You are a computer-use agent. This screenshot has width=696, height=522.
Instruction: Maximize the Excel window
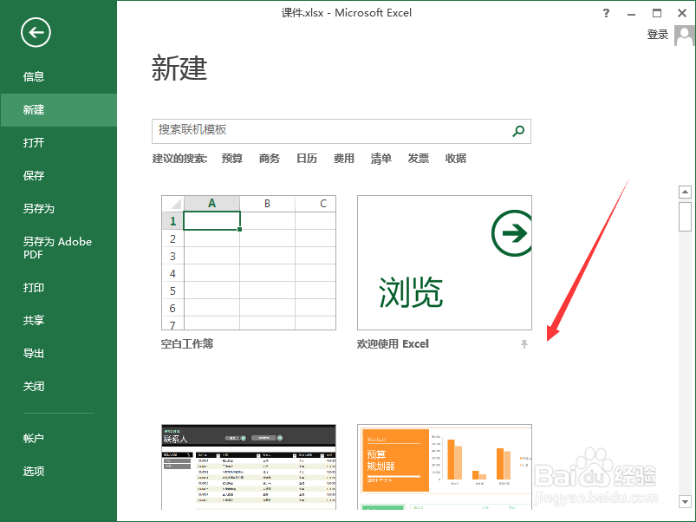pos(657,13)
